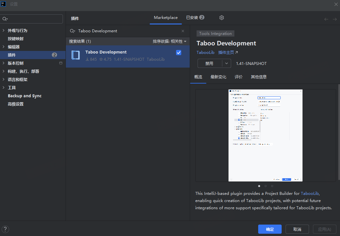Switch to the 已安装 tab
Image resolution: width=340 pixels, height=236 pixels.
click(195, 18)
